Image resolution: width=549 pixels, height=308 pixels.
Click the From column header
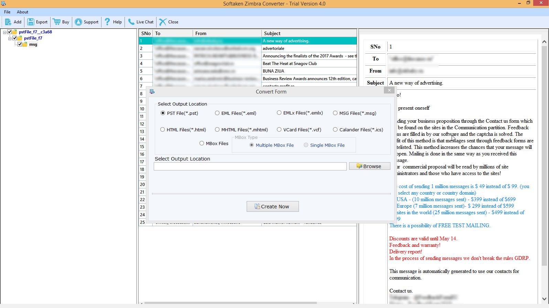(227, 33)
